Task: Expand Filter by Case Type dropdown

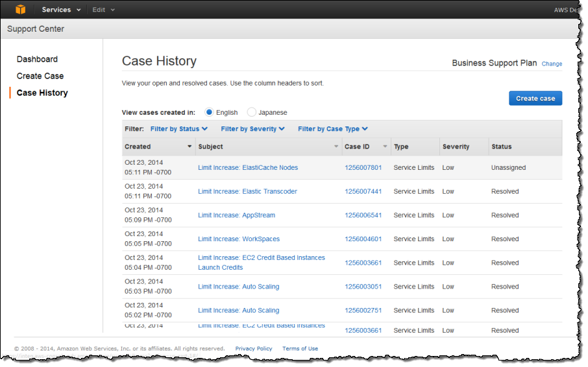Action: 333,129
